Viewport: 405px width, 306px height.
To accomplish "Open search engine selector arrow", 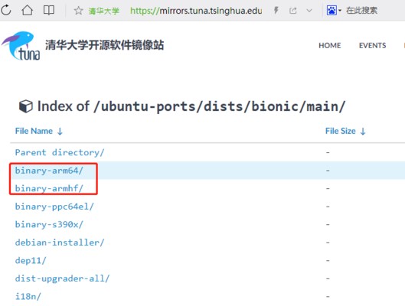I will (x=340, y=11).
